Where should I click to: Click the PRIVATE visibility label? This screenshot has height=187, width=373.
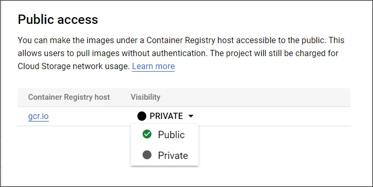(166, 116)
